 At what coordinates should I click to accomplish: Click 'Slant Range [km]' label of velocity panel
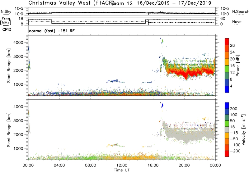pos(9,130)
